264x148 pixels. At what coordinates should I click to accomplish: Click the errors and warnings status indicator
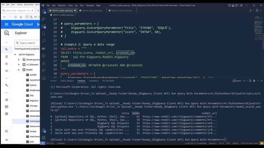50,143
